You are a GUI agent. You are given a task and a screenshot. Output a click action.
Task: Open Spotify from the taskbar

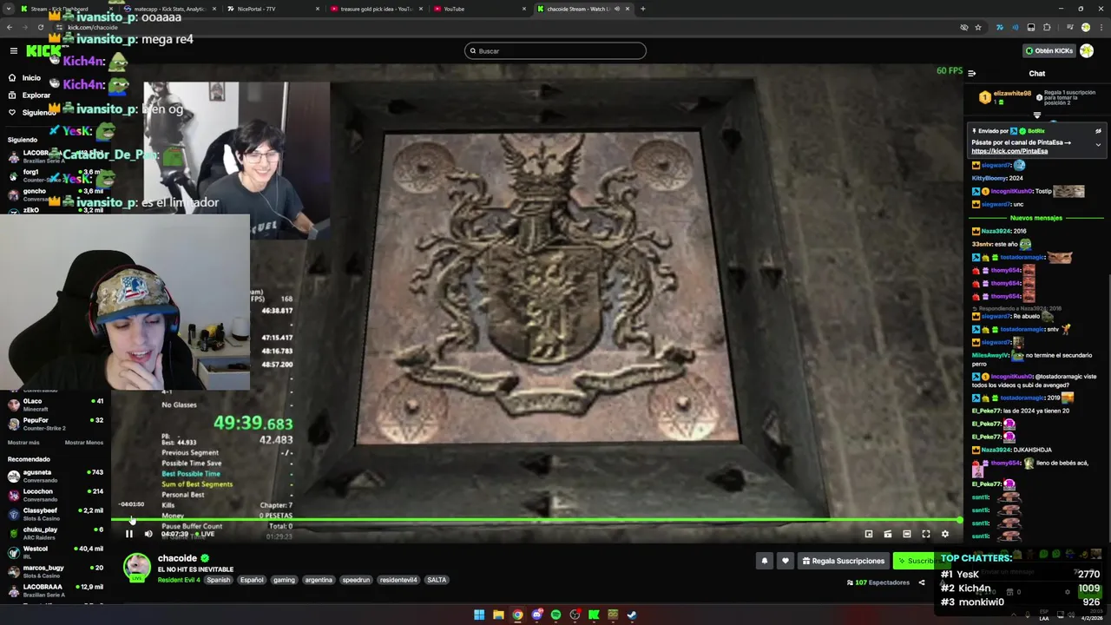pos(555,615)
